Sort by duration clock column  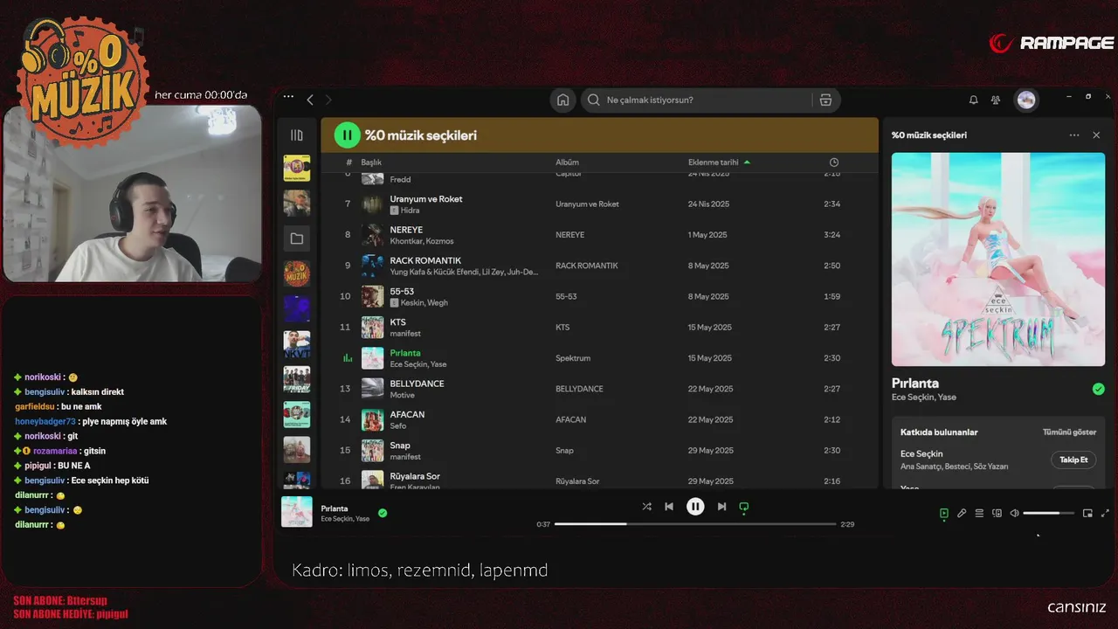point(833,162)
